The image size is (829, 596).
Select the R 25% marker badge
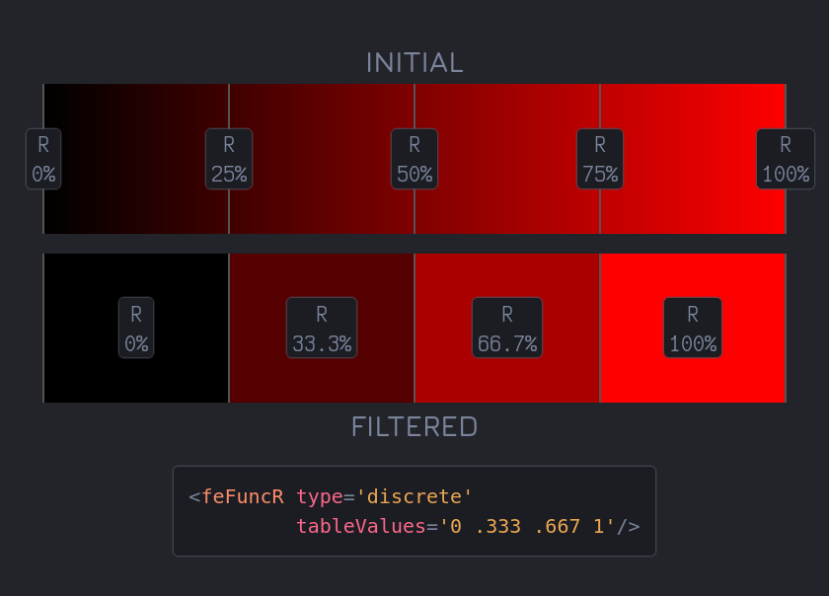point(228,159)
